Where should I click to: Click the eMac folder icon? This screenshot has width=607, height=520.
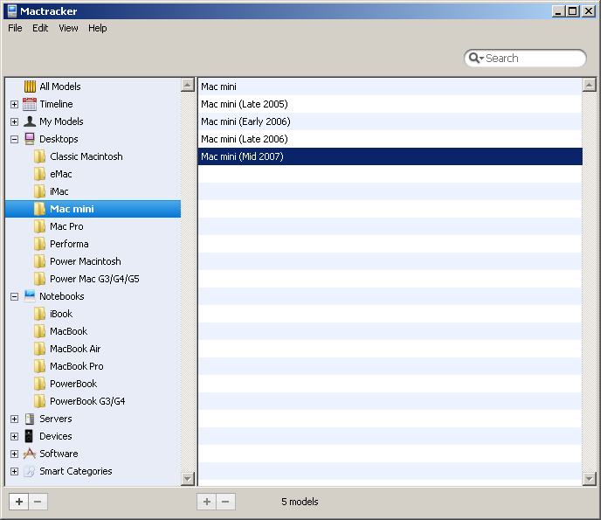(x=39, y=174)
